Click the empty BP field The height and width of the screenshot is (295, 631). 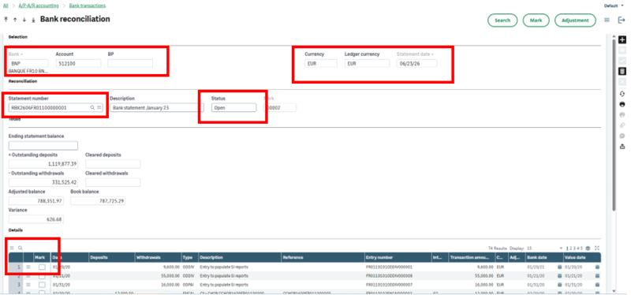[130, 63]
